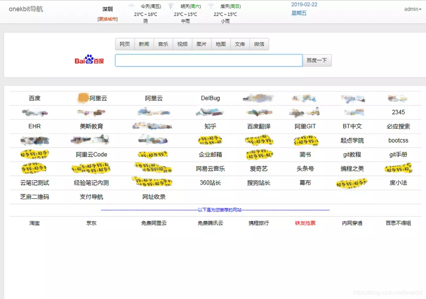
Task: Open the 免费腾讯云 link
Action: [210, 223]
